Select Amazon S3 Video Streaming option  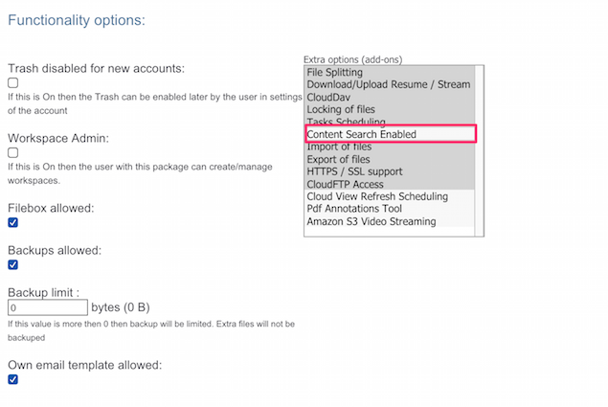371,222
